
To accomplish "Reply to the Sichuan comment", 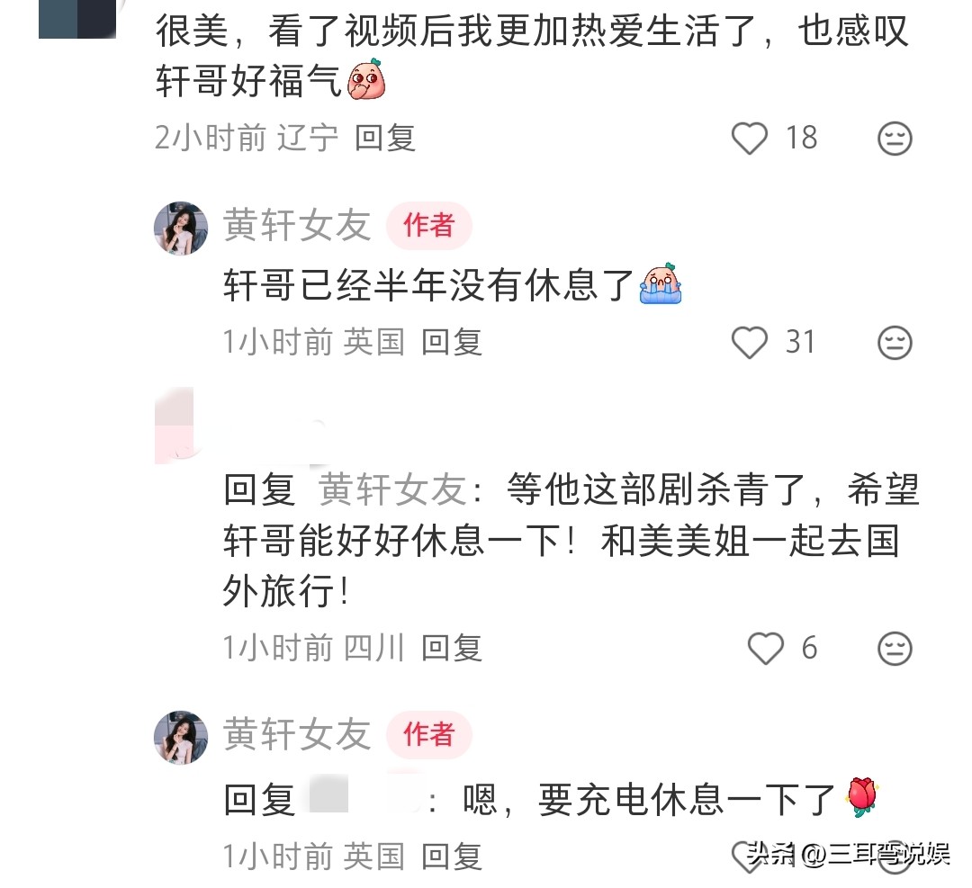I will 452,648.
